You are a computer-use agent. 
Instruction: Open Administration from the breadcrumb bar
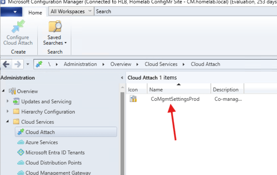[80, 64]
